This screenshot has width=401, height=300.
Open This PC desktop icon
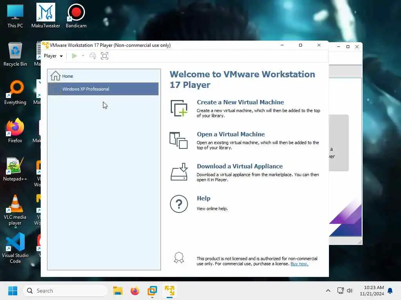coord(15,16)
